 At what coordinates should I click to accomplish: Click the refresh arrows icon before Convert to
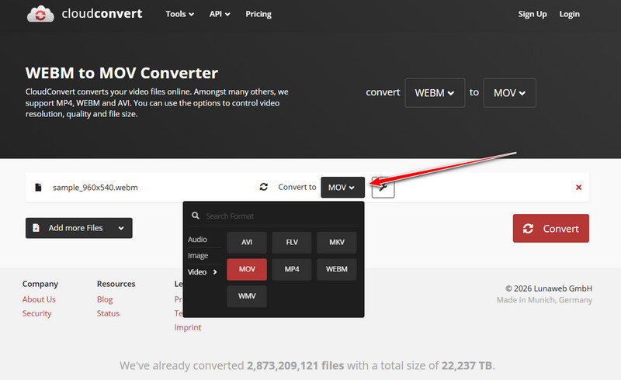pos(264,187)
